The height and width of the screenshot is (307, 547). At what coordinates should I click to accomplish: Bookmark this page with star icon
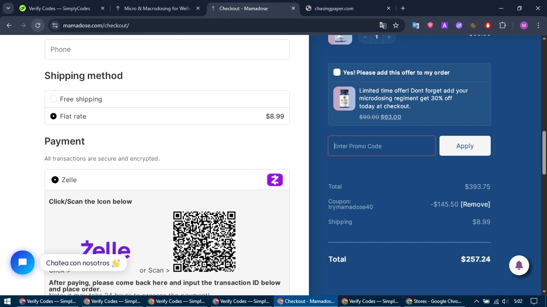396,25
